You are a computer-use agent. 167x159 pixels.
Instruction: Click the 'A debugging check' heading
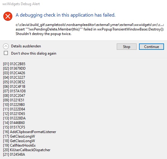(66, 15)
